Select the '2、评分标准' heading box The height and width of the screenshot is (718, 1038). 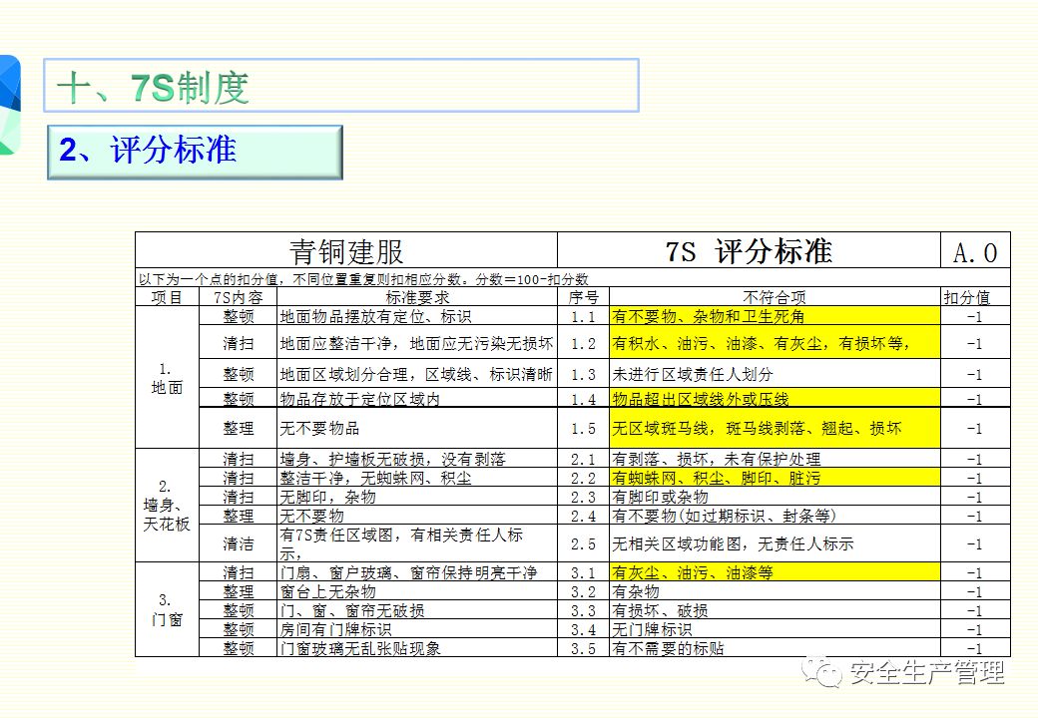(195, 152)
